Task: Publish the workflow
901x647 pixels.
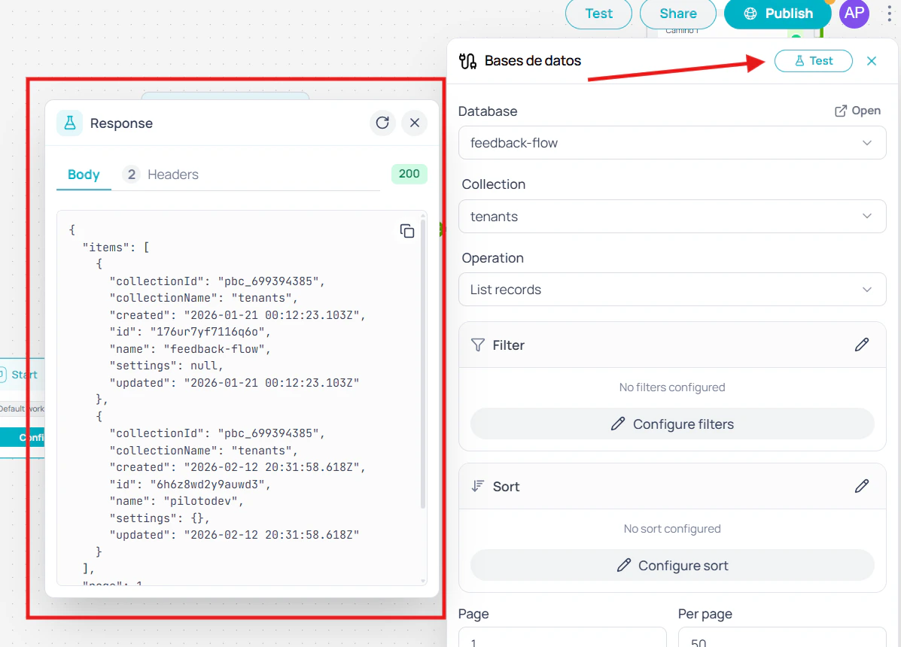Action: click(x=778, y=14)
